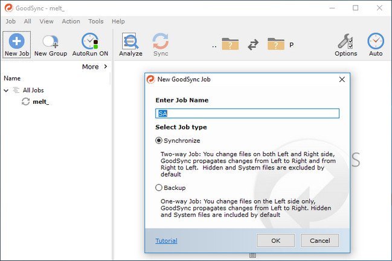
Task: Open the Job menu
Action: [11, 21]
